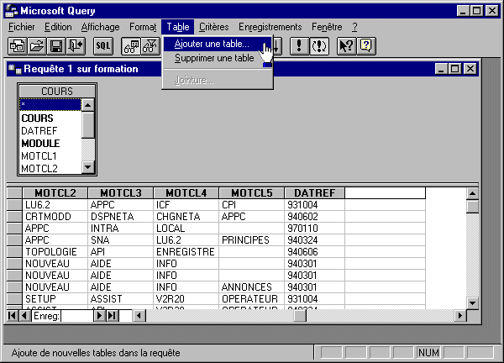Image resolution: width=504 pixels, height=363 pixels.
Task: Go to next record navigation button
Action: click(x=100, y=316)
